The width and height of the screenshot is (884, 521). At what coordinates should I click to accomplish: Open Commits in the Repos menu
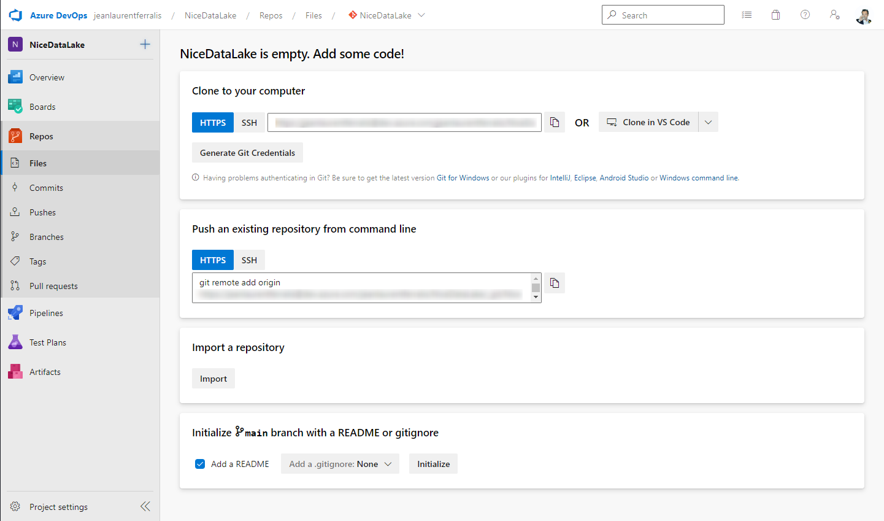coord(80,188)
